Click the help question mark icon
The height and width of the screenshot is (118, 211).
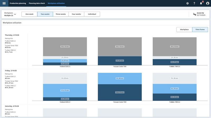coord(194,3)
